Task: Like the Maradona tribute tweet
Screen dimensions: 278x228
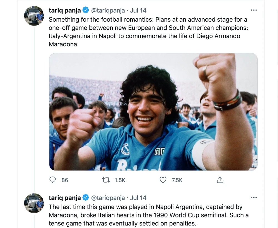Action: tap(163, 180)
